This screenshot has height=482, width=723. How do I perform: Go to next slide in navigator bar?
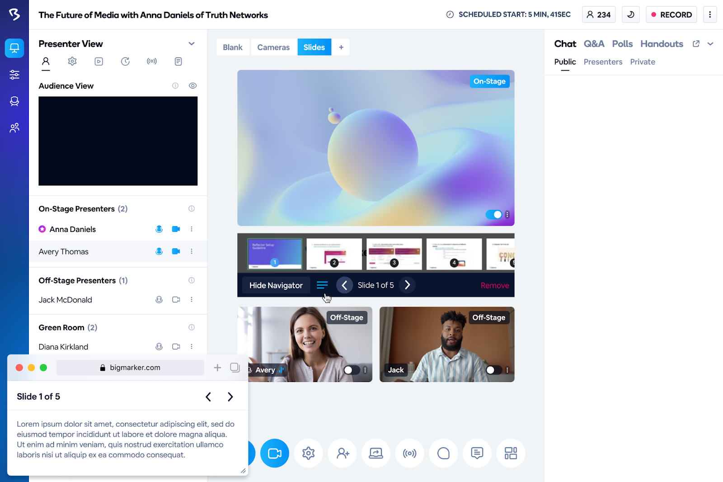[x=407, y=285]
